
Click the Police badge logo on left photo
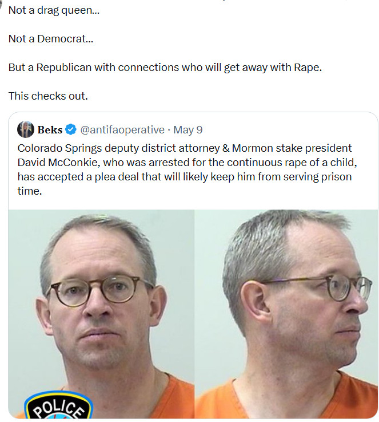point(58,407)
